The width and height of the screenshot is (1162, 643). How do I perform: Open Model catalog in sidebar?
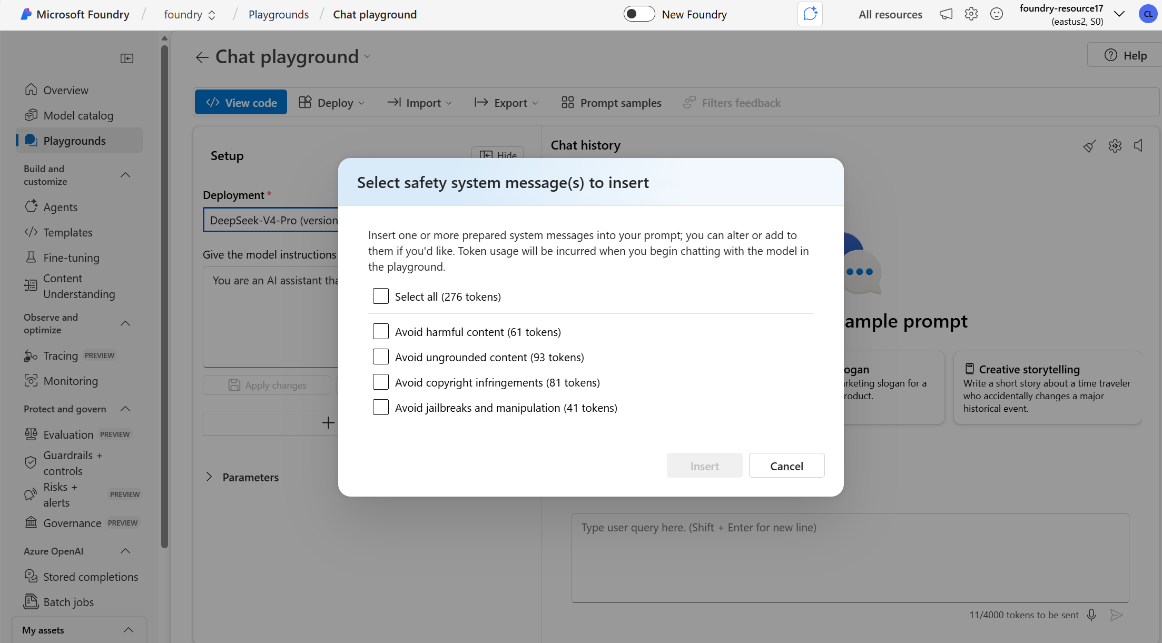tap(79, 115)
